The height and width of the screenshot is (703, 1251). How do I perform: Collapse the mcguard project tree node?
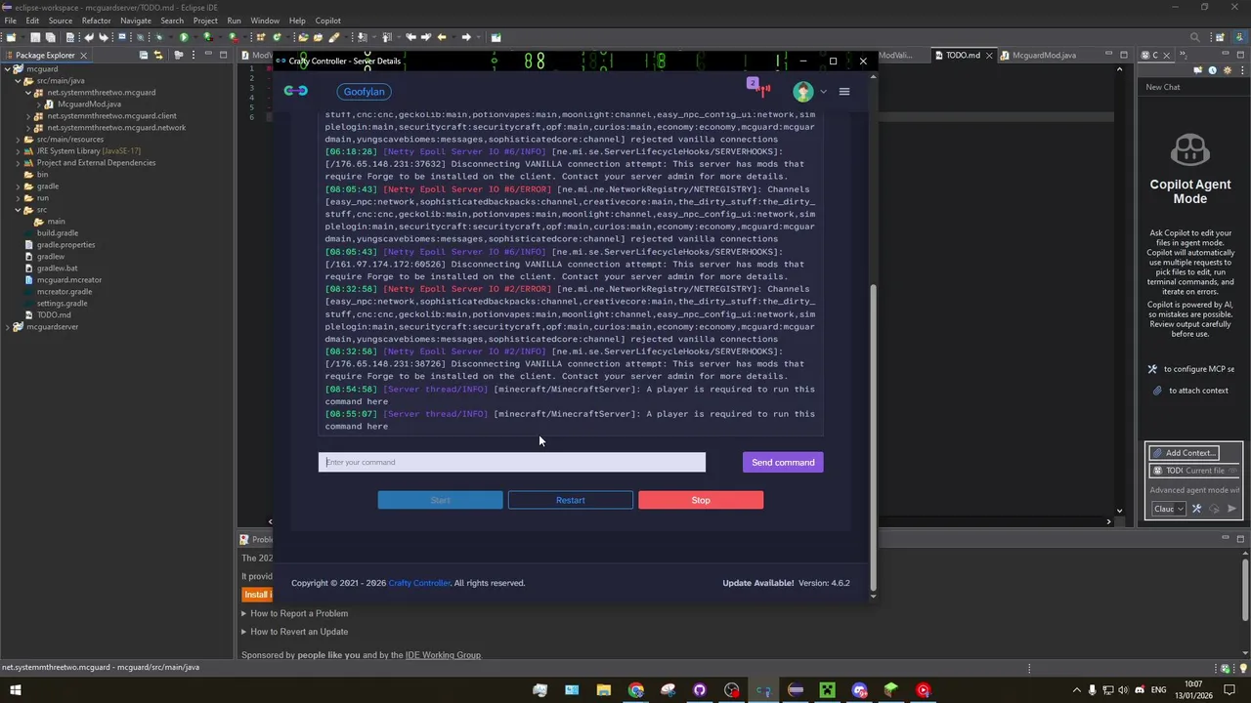click(x=8, y=69)
